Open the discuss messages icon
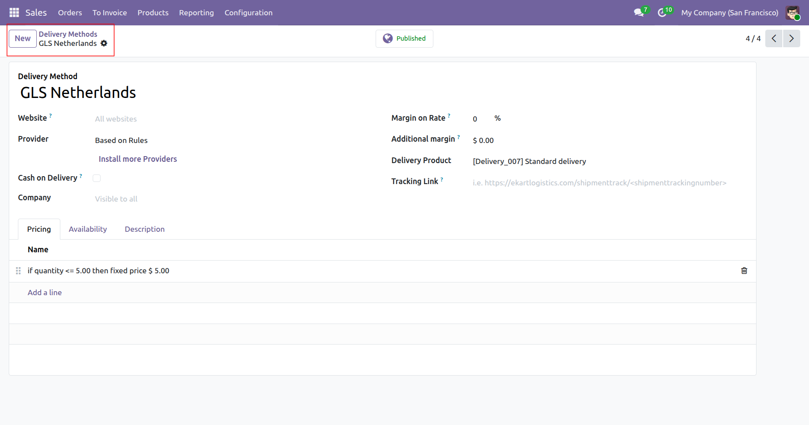This screenshot has height=425, width=809. pyautogui.click(x=638, y=13)
